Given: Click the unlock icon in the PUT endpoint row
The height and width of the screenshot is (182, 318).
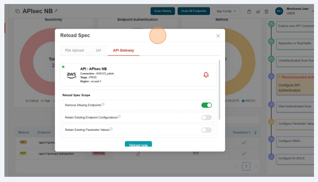Looking at the screenshot, I should [138, 154].
